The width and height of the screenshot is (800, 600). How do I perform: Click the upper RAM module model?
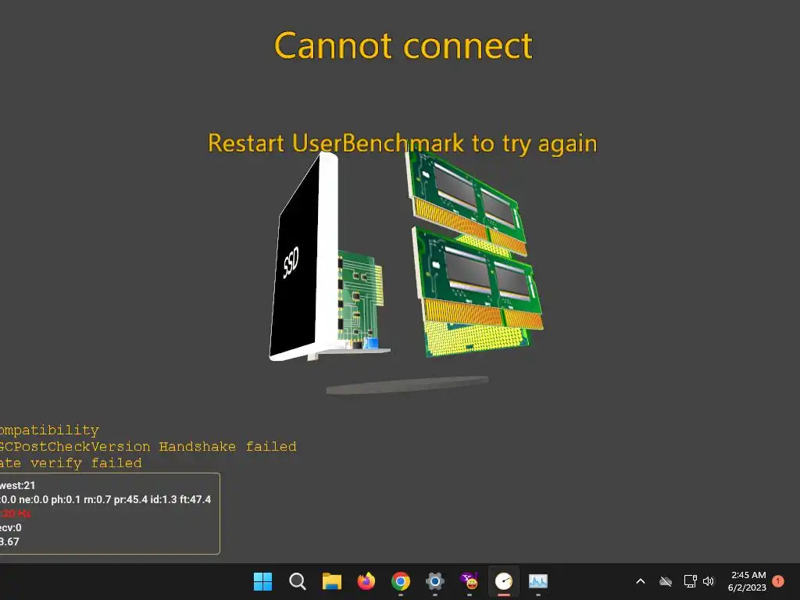coord(467,202)
